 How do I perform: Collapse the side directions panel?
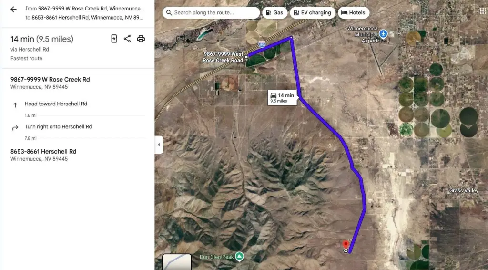pyautogui.click(x=159, y=145)
